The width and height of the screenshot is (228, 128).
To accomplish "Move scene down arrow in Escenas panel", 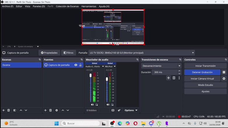I will (26, 110).
